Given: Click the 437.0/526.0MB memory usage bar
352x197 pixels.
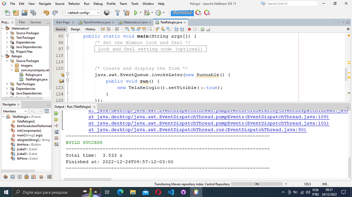Looking at the screenshot, I should coord(183,13).
